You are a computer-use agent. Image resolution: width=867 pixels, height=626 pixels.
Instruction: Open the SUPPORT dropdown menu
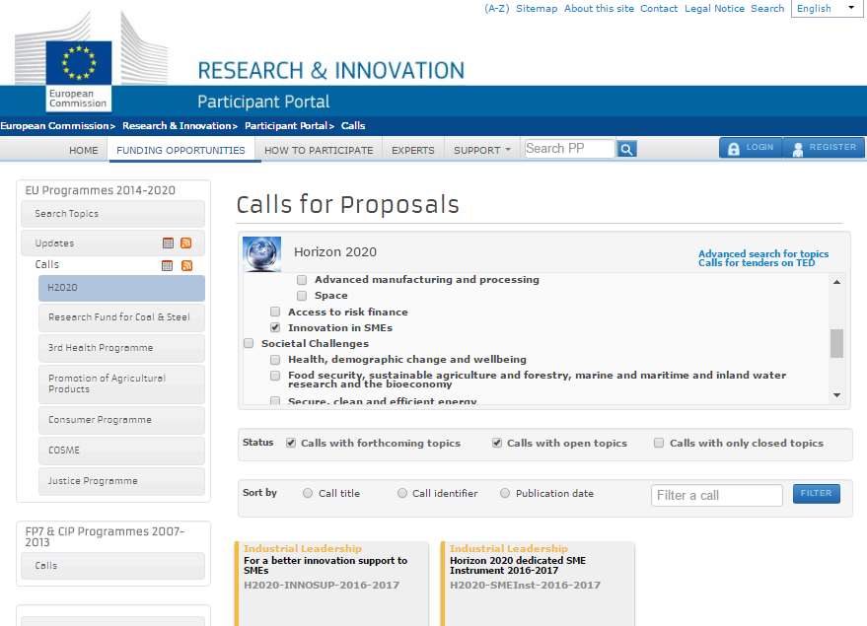[481, 150]
